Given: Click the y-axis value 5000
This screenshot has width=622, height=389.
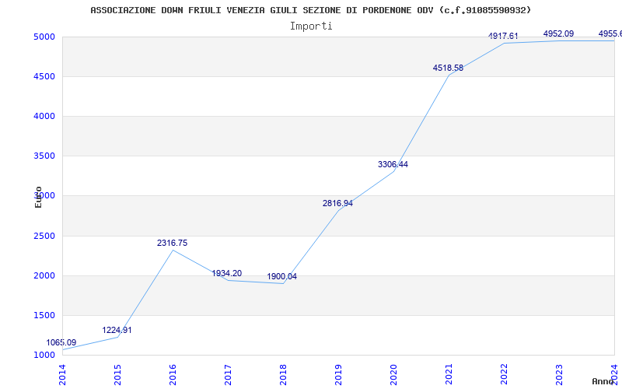Looking at the screenshot, I should point(44,37).
